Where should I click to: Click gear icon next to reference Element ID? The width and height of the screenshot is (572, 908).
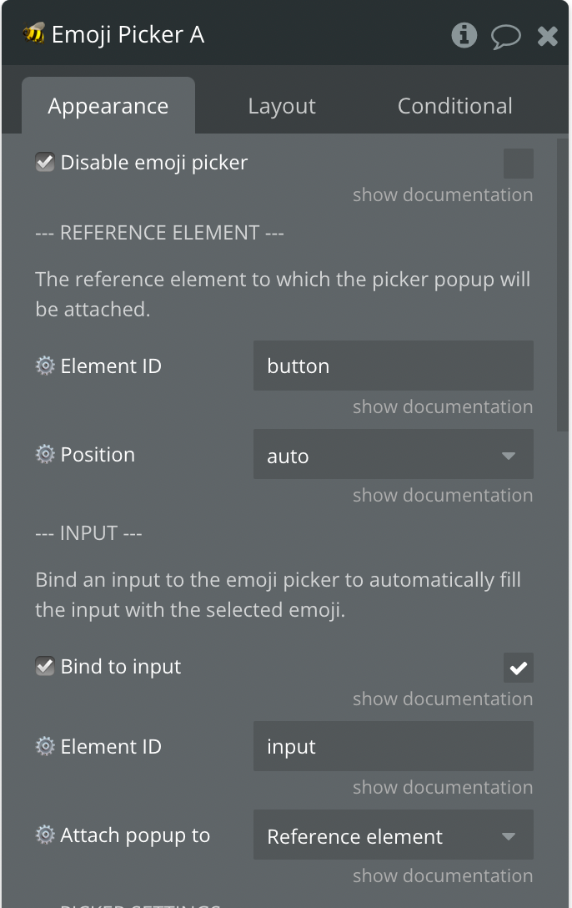pyautogui.click(x=45, y=366)
